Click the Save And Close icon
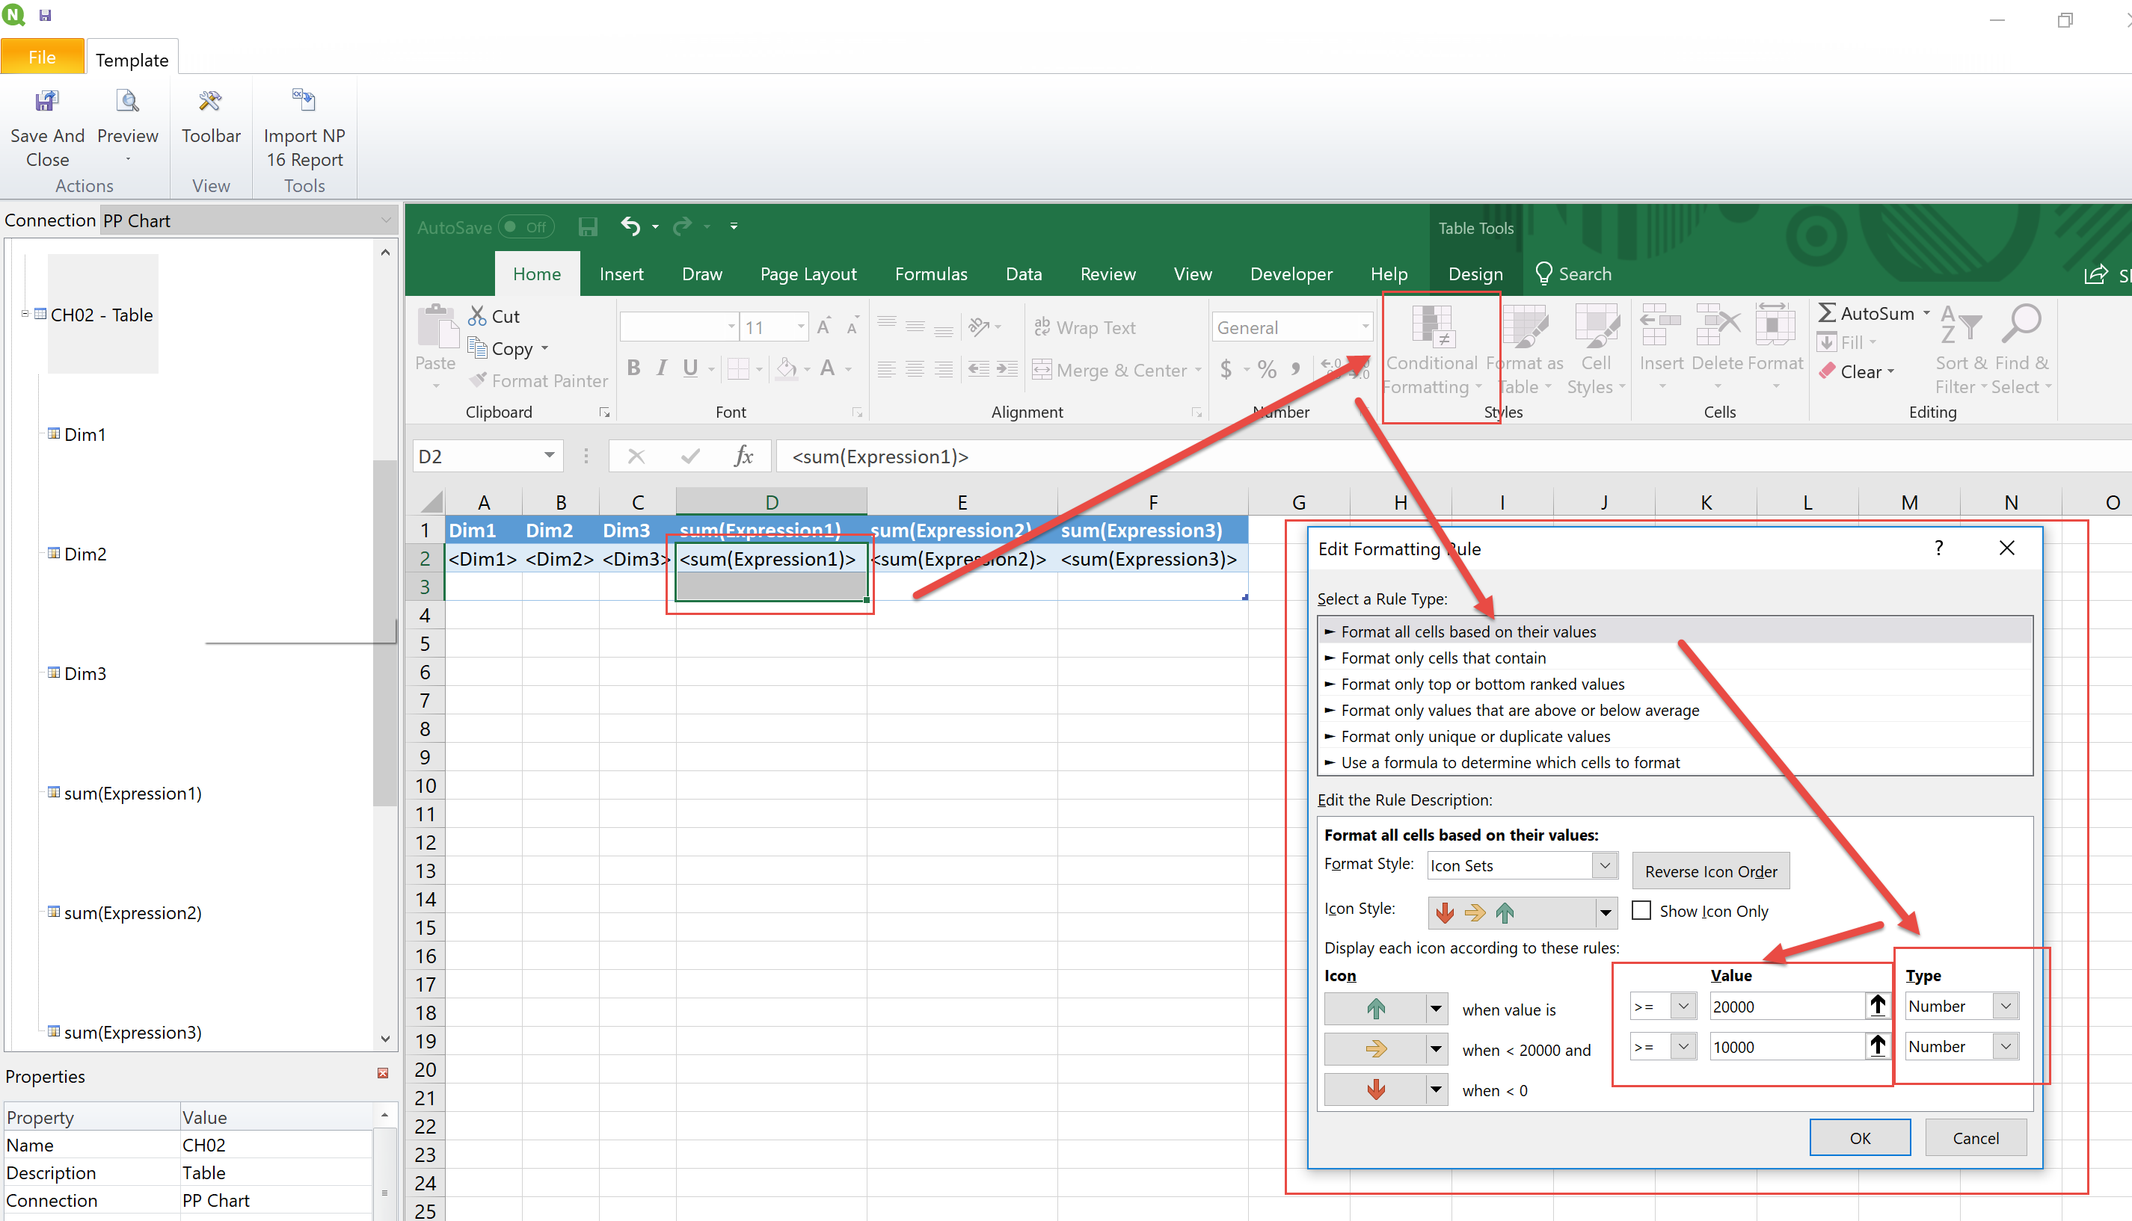 [x=47, y=102]
